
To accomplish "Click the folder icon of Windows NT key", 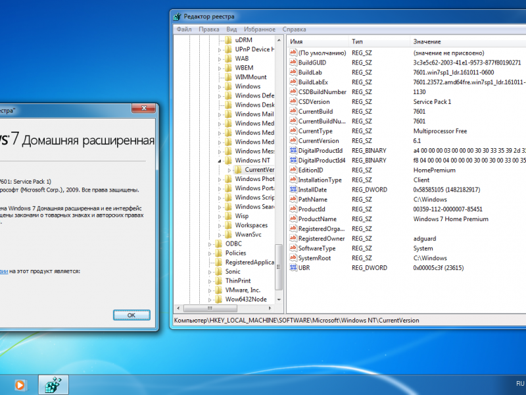I will 228,160.
